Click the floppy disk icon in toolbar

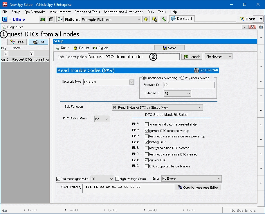(51, 20)
